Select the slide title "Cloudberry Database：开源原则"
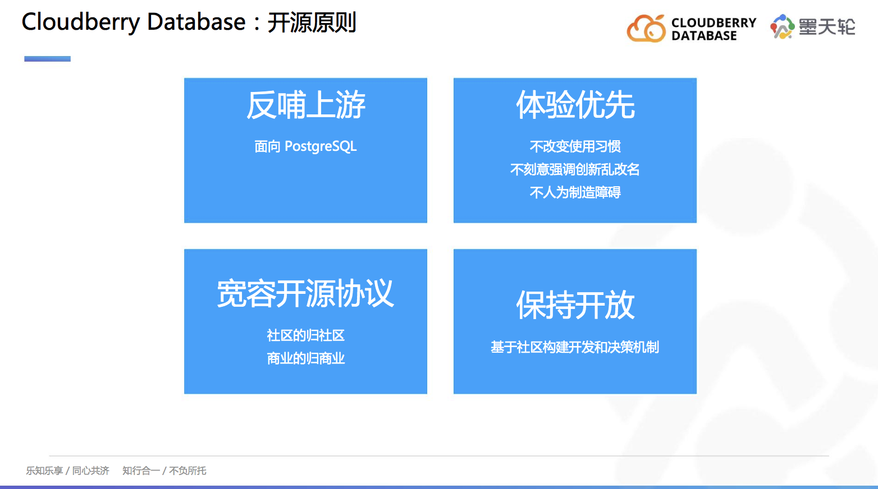Viewport: 878px width, 489px height. [189, 22]
